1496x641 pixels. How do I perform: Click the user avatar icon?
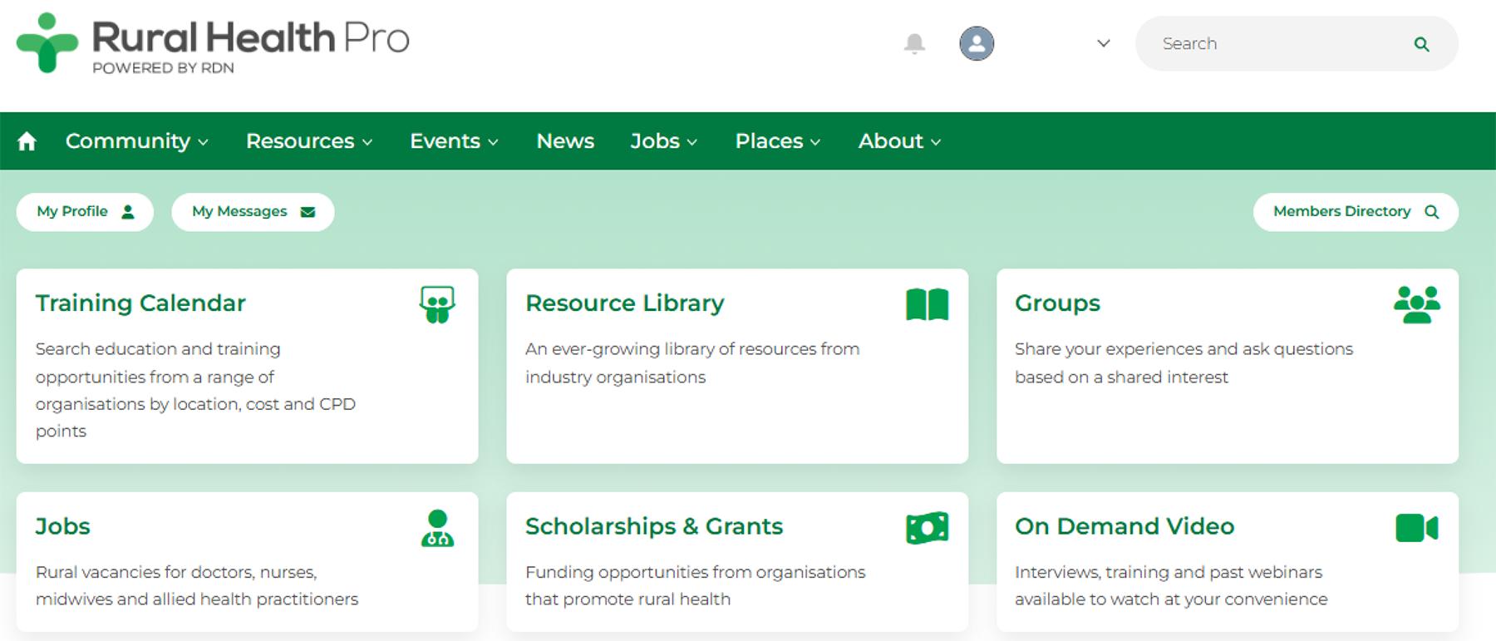point(977,43)
